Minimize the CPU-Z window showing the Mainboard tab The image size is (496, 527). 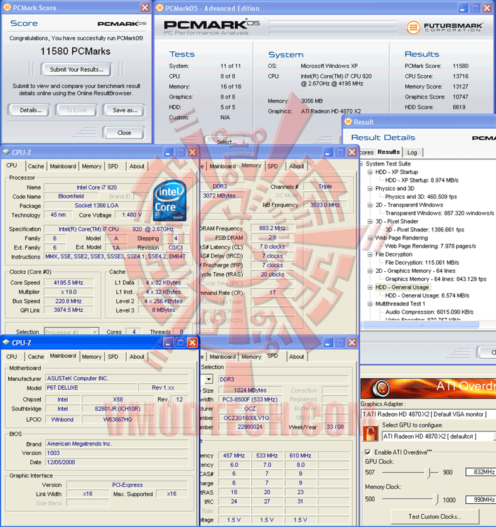[168, 343]
